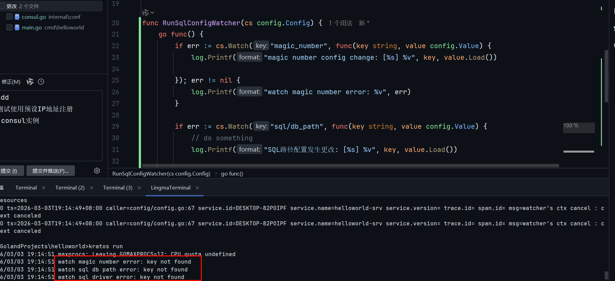
Task: Toggle the 更改 all-files checkbox
Action: click(x=2, y=6)
